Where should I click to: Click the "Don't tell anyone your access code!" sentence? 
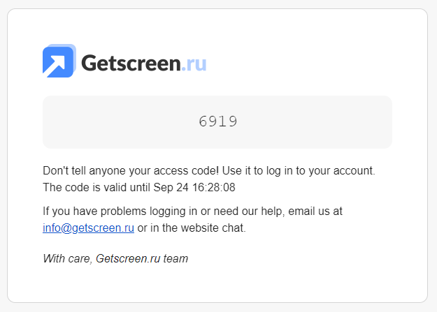coord(131,170)
